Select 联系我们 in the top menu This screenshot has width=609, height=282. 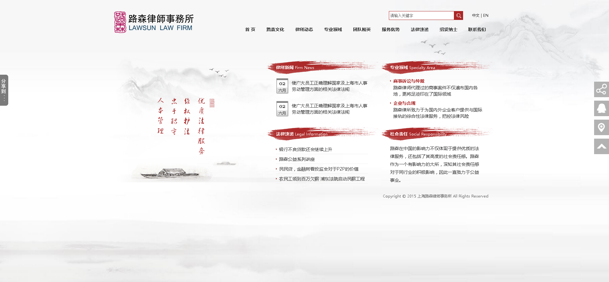[477, 29]
